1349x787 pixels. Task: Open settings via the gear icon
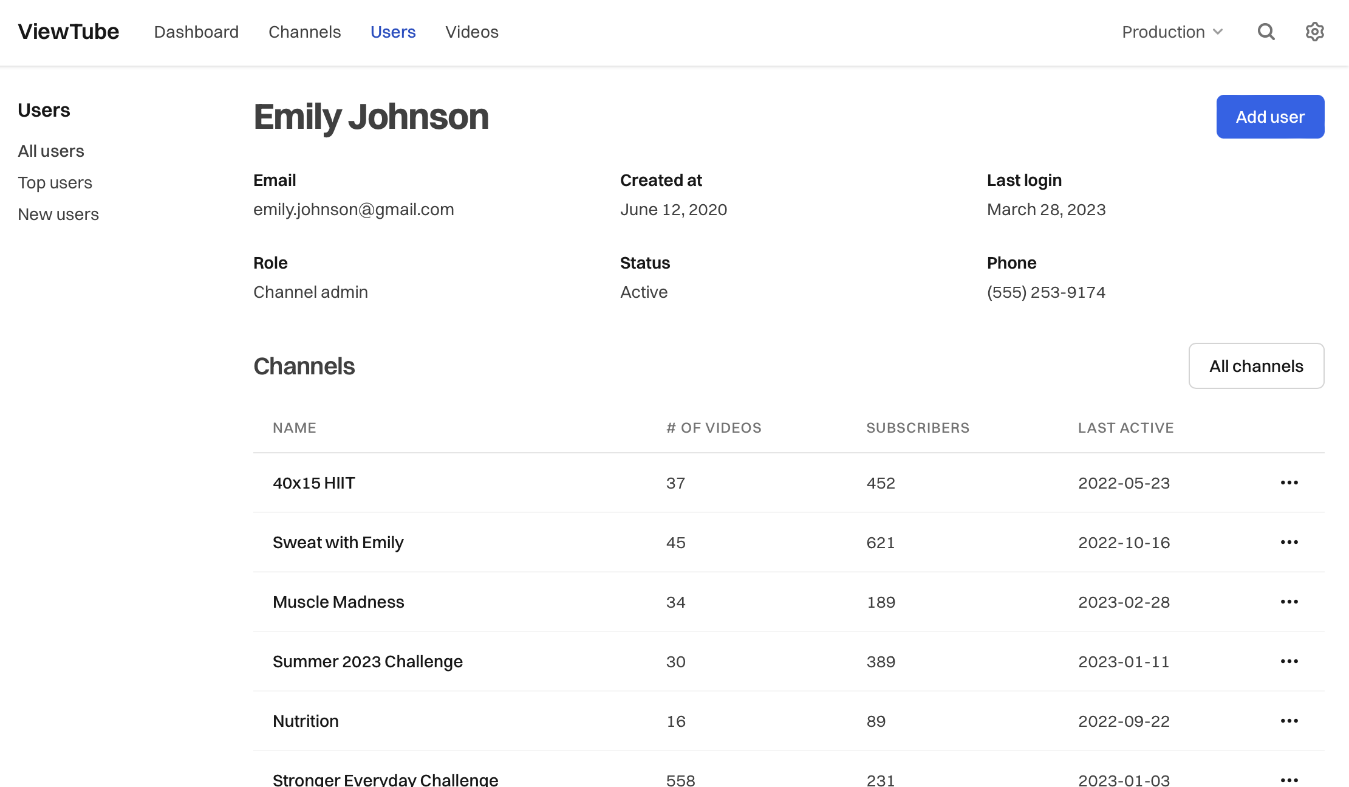[x=1314, y=32]
